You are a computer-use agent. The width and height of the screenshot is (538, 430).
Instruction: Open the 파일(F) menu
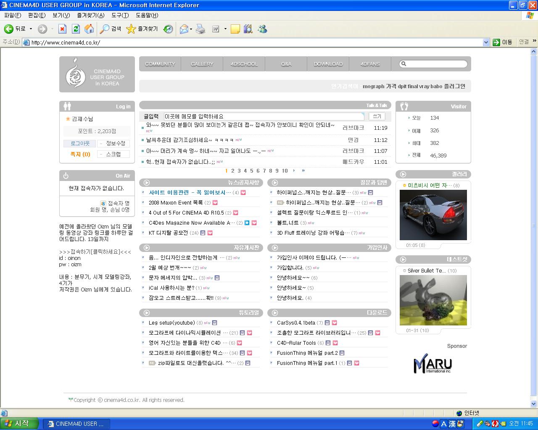tap(13, 15)
